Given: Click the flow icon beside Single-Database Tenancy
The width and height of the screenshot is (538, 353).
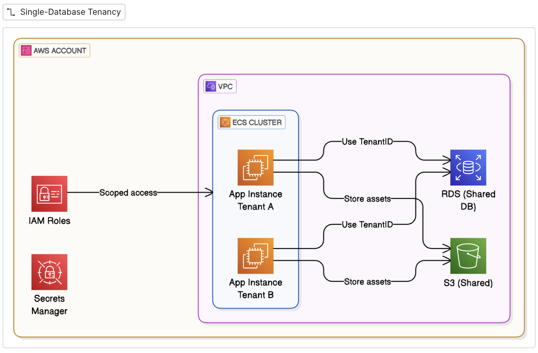Looking at the screenshot, I should (x=11, y=12).
